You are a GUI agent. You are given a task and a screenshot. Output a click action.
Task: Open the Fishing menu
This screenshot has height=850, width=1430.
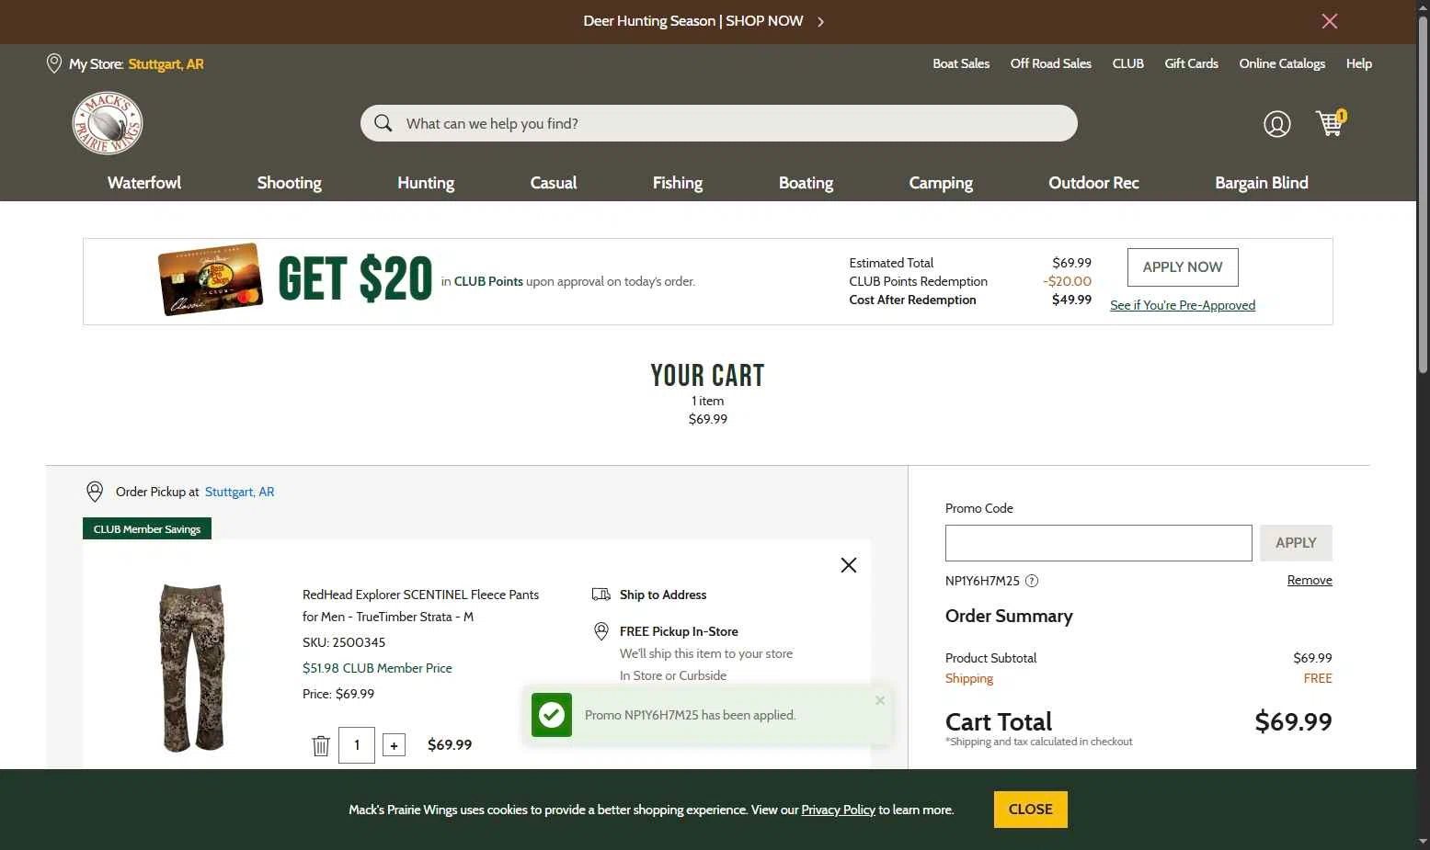[x=678, y=183]
